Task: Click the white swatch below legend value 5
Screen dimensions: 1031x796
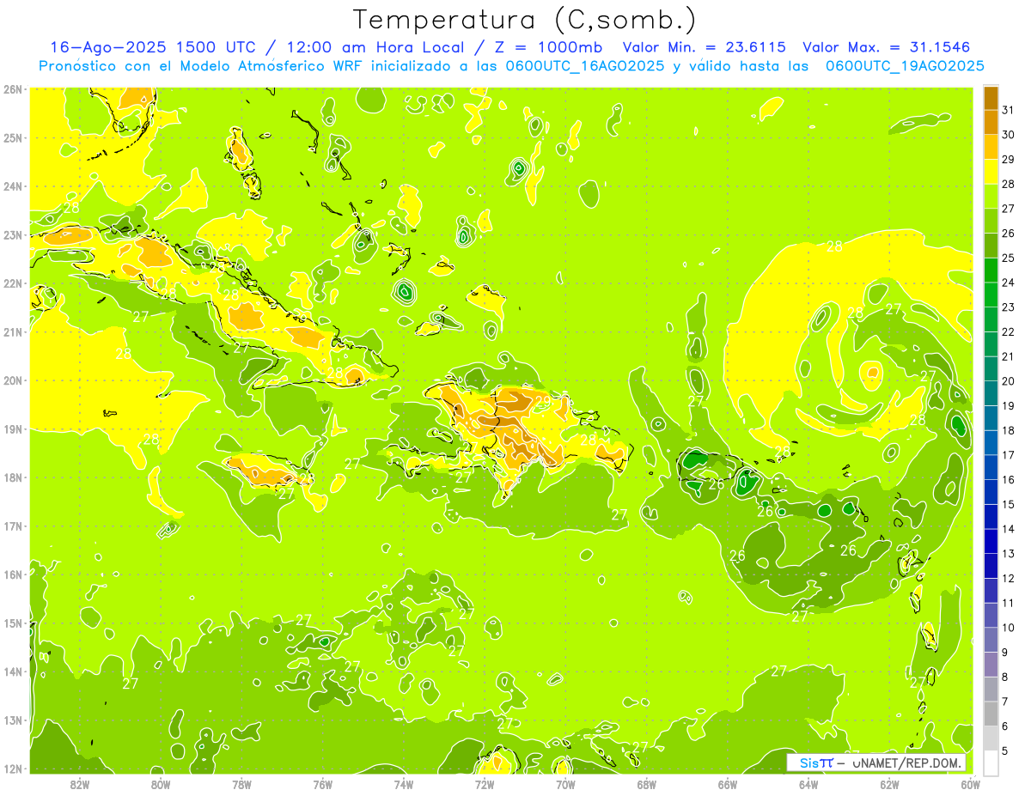Action: pos(991,763)
